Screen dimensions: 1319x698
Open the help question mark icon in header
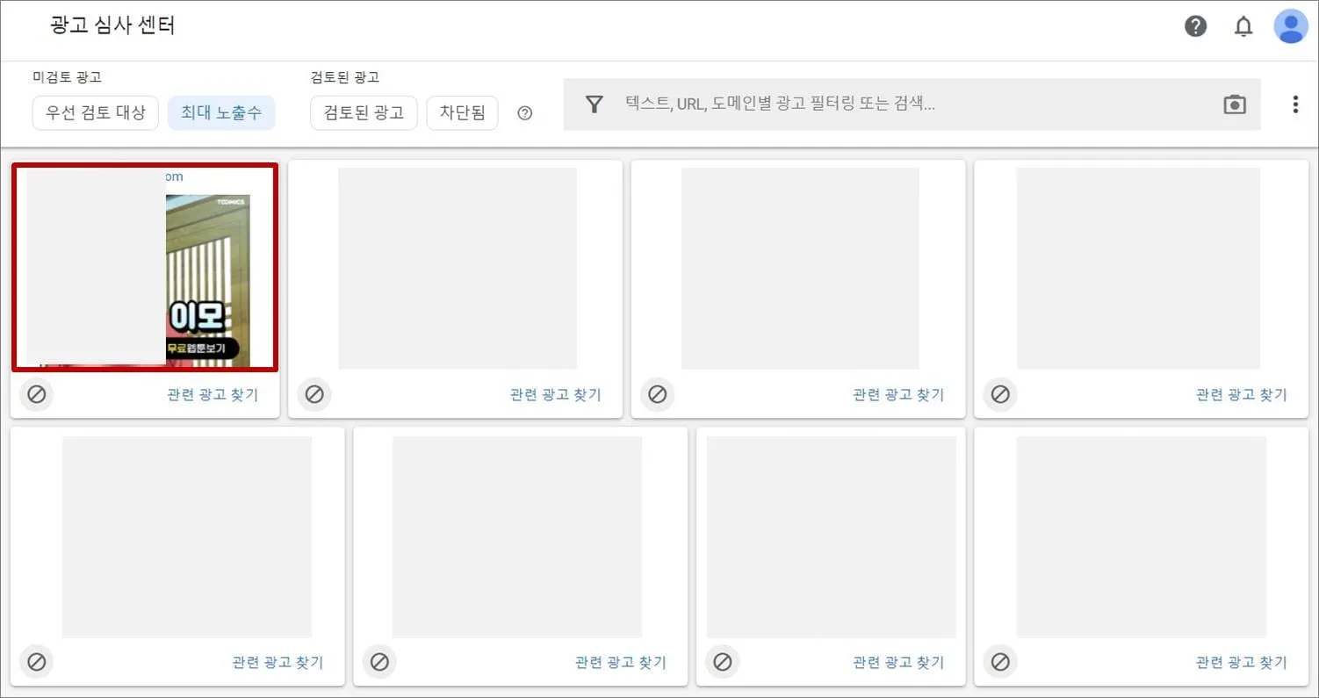[x=1195, y=26]
